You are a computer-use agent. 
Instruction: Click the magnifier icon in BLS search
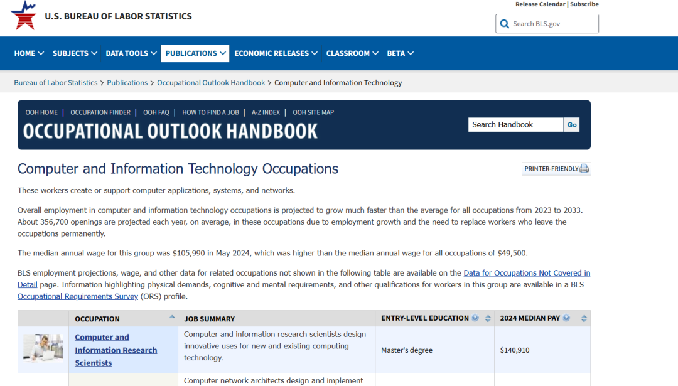504,24
